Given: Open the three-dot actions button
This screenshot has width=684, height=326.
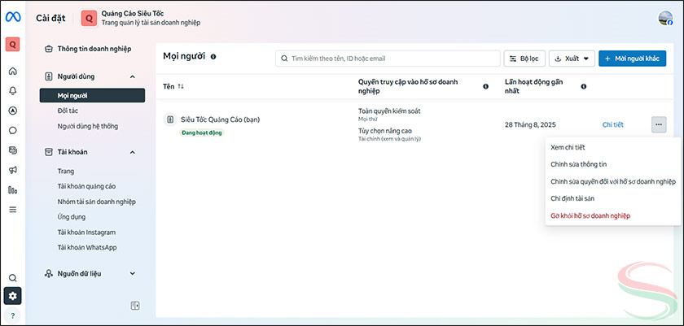Looking at the screenshot, I should (x=659, y=124).
